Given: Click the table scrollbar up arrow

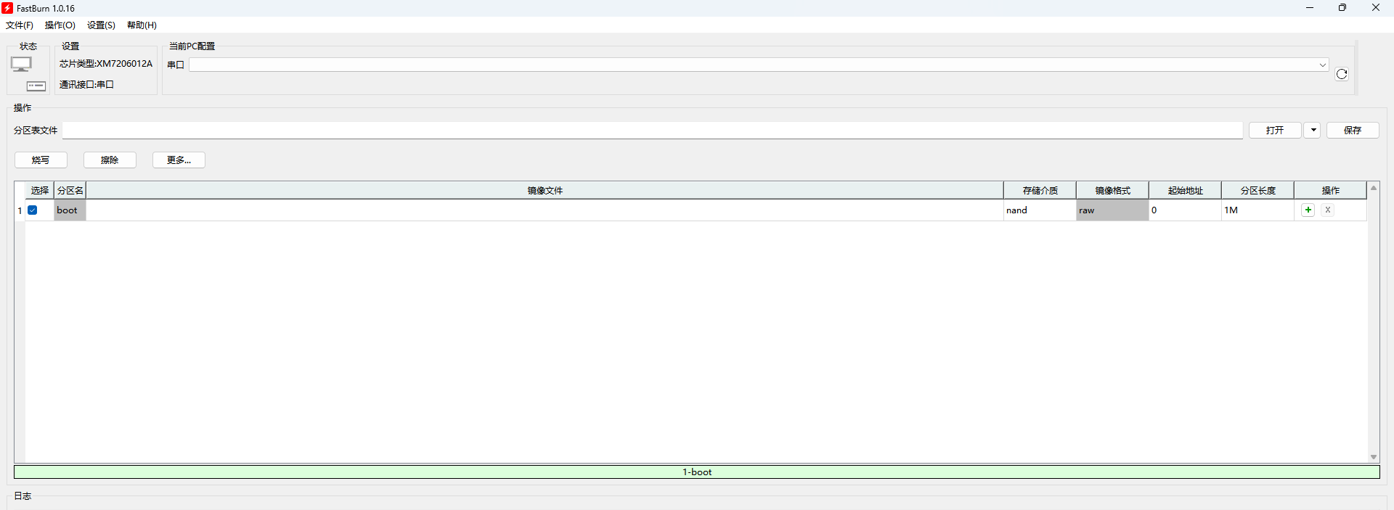Looking at the screenshot, I should click(1374, 188).
